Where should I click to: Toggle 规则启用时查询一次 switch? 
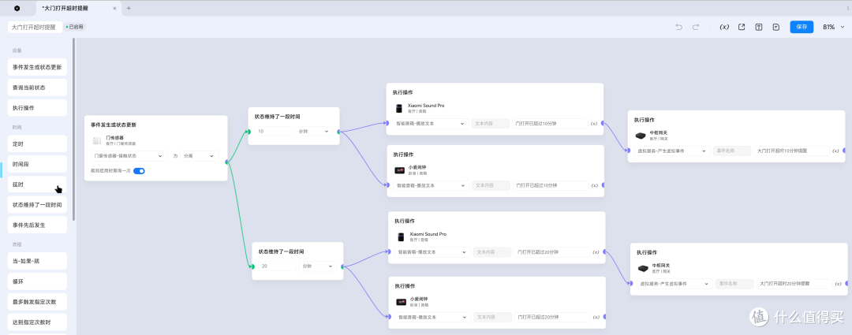[139, 170]
